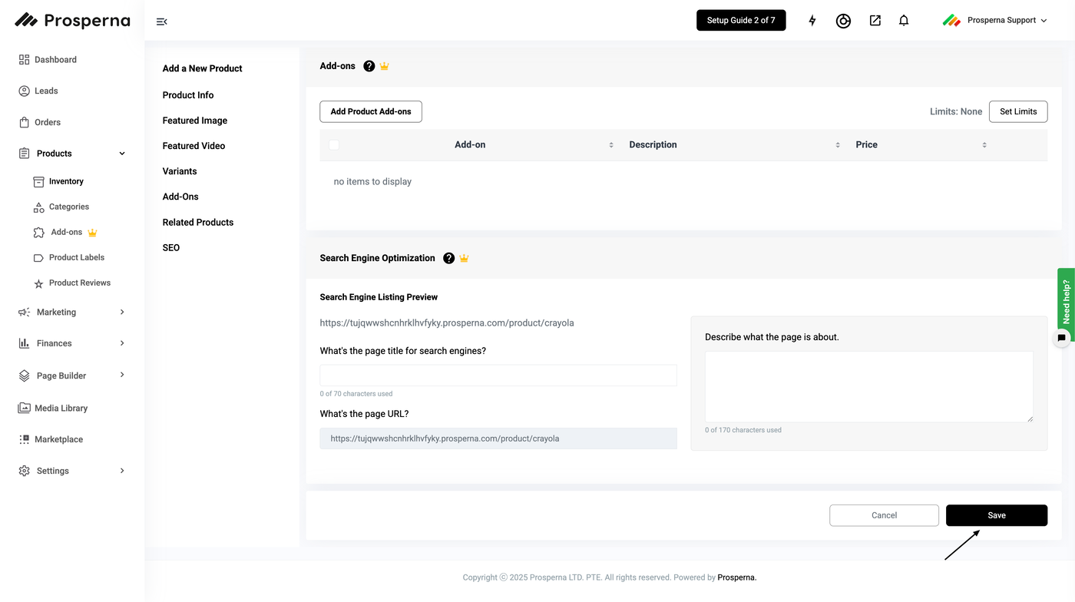Open the chat bubble help icon
This screenshot has width=1075, height=602.
point(1061,337)
